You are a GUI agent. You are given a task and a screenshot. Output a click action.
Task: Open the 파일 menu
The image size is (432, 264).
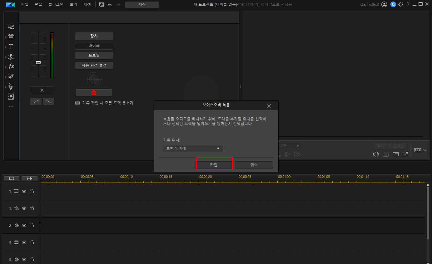pyautogui.click(x=24, y=5)
